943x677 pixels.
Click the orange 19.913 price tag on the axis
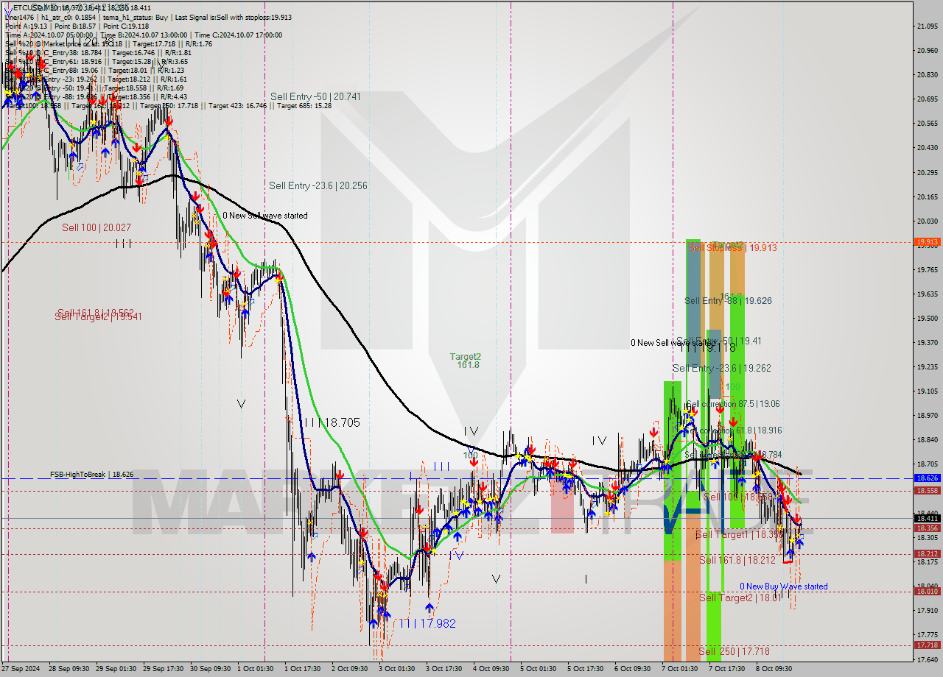(927, 241)
